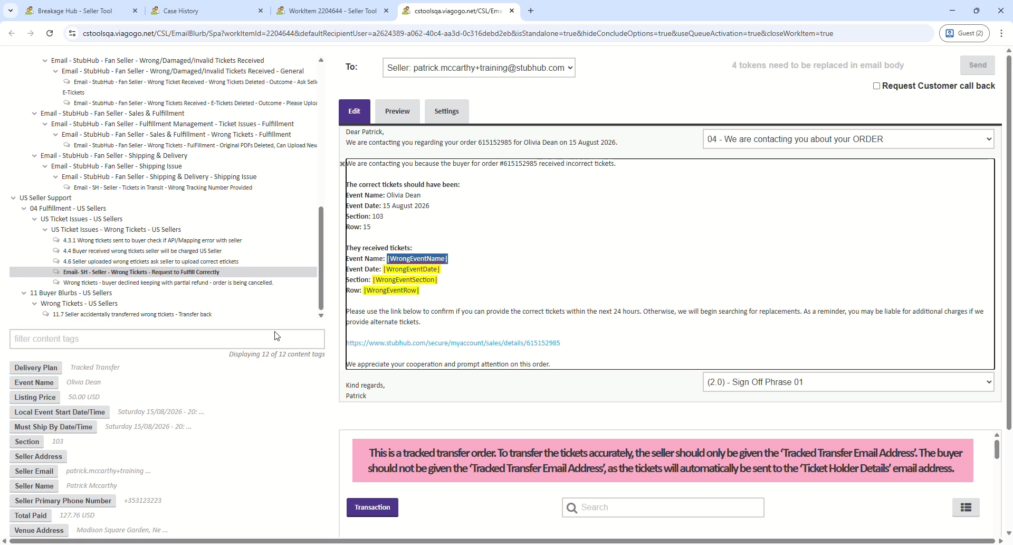Click the filter content tags field
The height and width of the screenshot is (545, 1013).
(x=167, y=340)
